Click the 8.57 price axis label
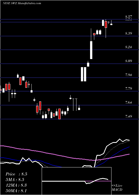Screen dimensions: 139x195 (128, 16)
